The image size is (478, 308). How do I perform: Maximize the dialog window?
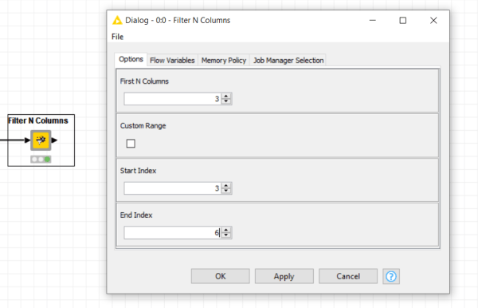[x=402, y=21]
